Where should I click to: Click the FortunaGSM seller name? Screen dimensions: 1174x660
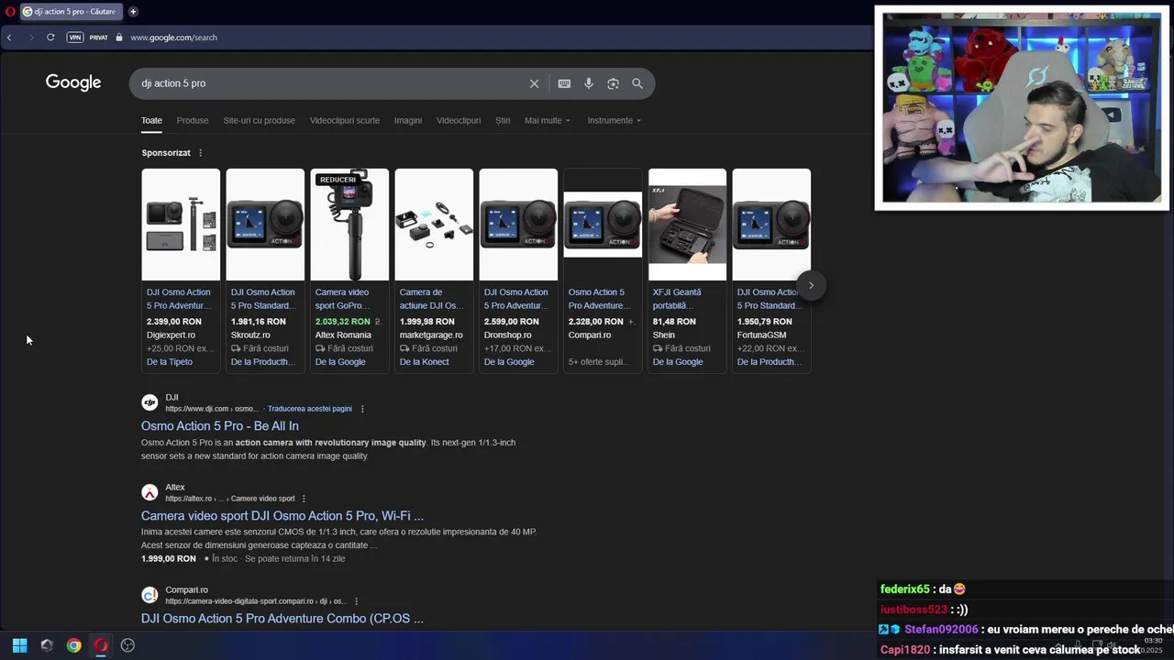pyautogui.click(x=762, y=335)
